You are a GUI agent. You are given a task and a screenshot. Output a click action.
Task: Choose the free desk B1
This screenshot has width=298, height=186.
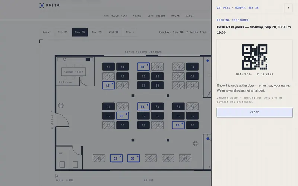(143, 67)
